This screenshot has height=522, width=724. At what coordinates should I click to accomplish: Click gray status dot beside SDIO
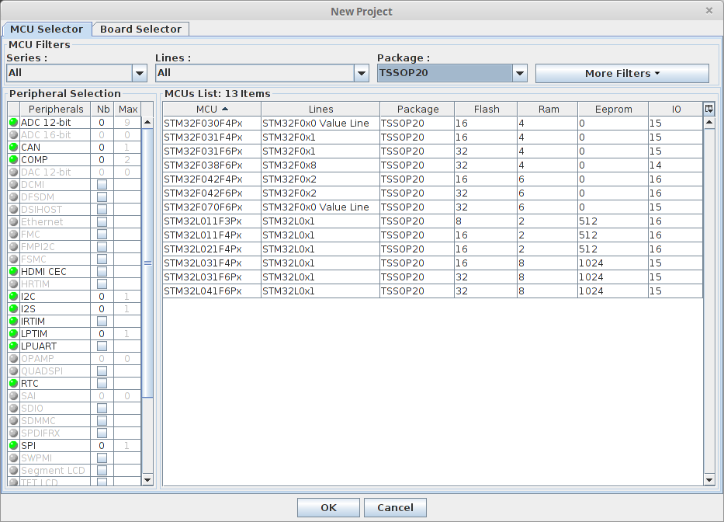coord(13,409)
